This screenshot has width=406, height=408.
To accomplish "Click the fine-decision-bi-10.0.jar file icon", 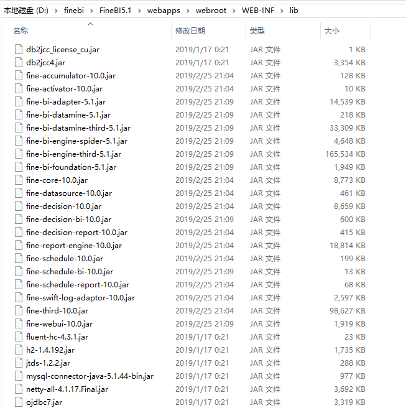I will coord(19,219).
